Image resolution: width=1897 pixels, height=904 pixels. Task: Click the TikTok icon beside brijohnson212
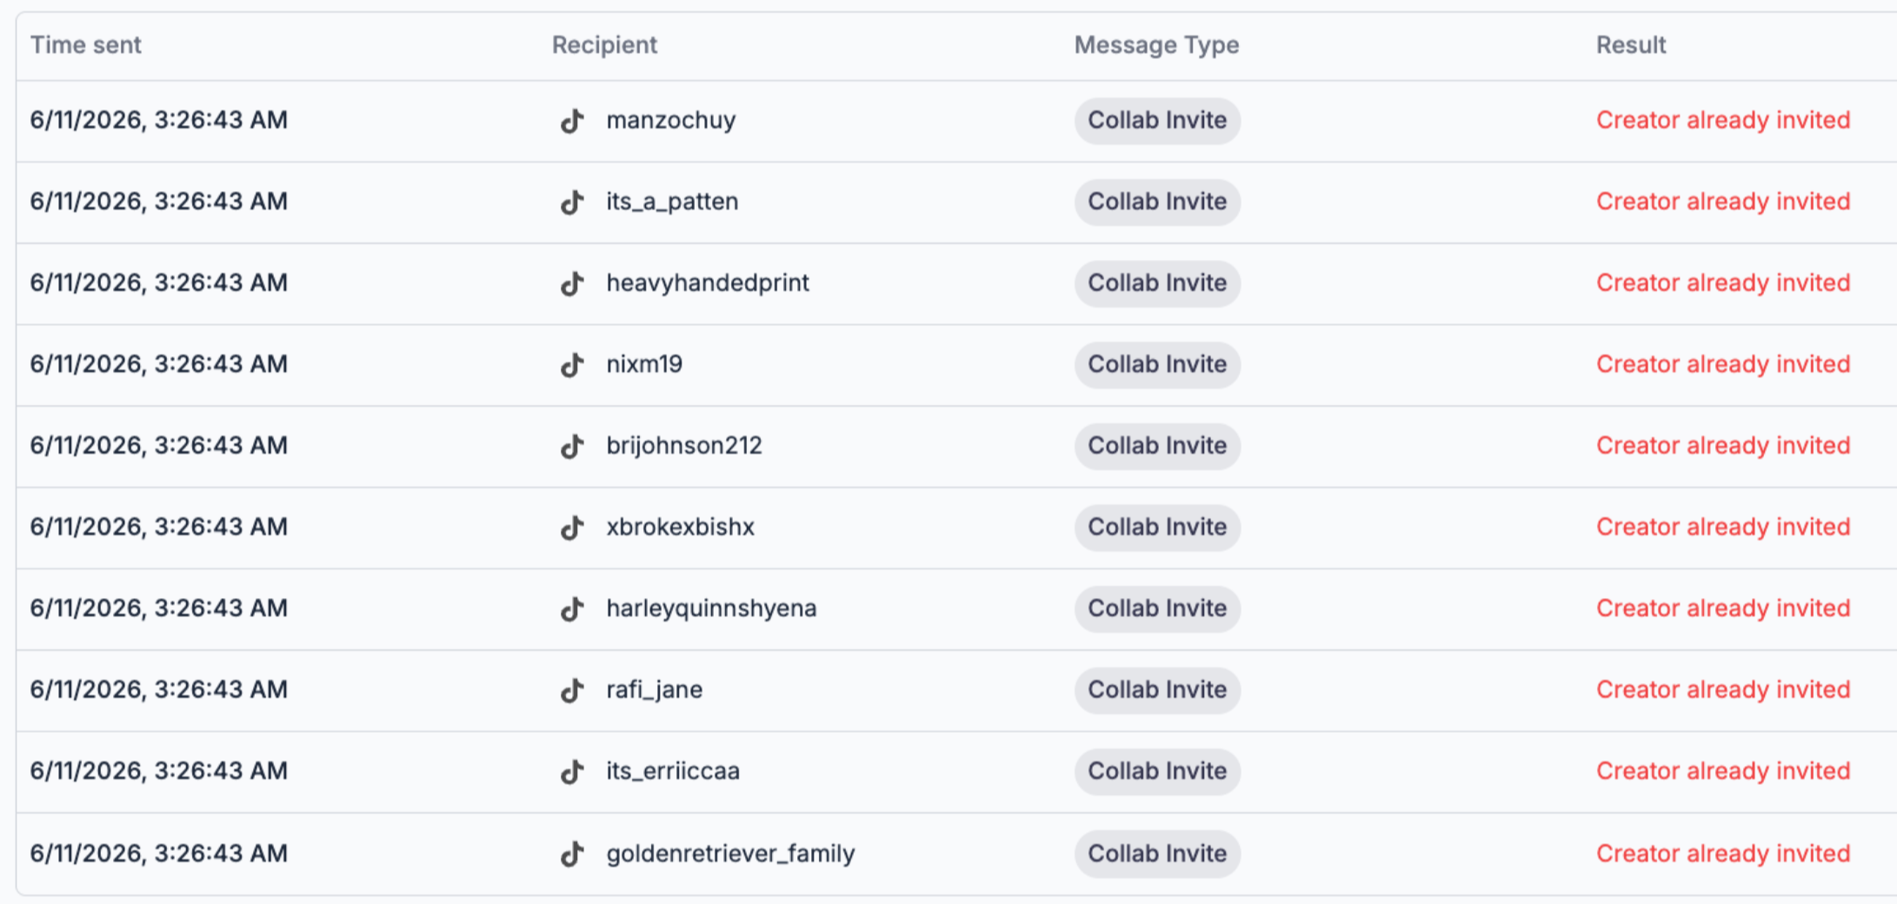(x=571, y=446)
